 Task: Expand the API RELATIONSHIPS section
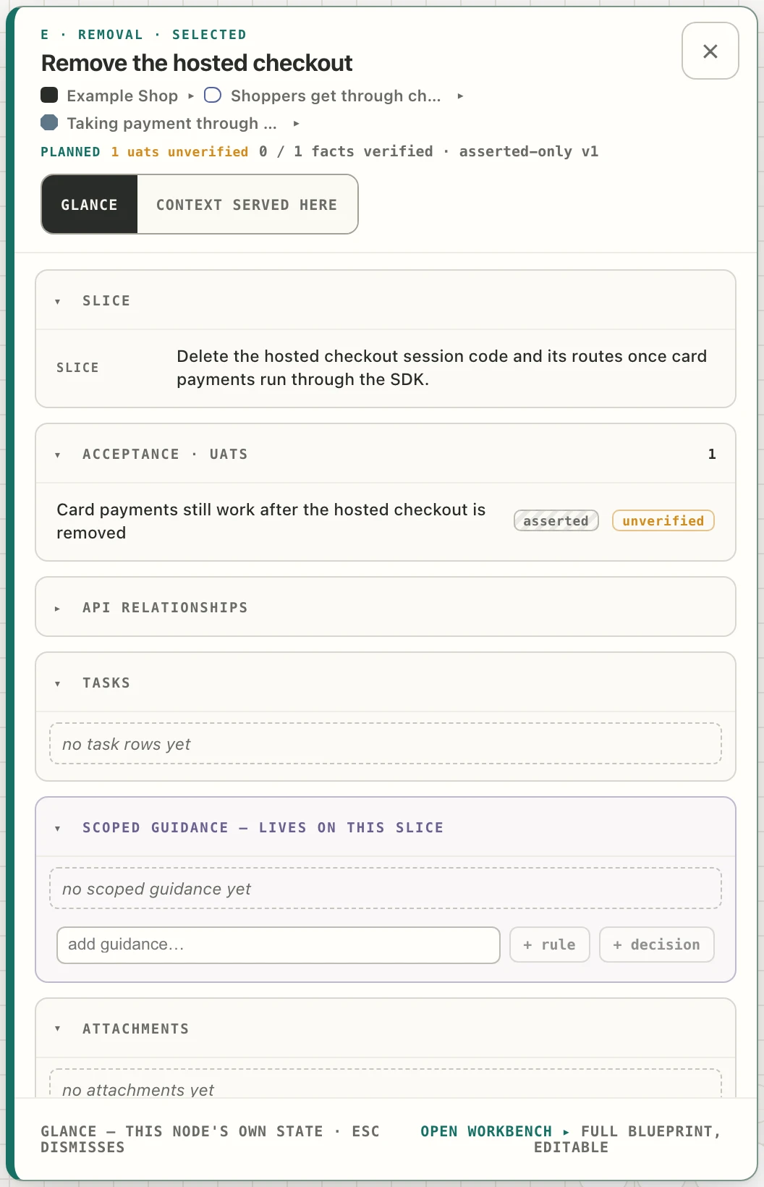point(386,607)
